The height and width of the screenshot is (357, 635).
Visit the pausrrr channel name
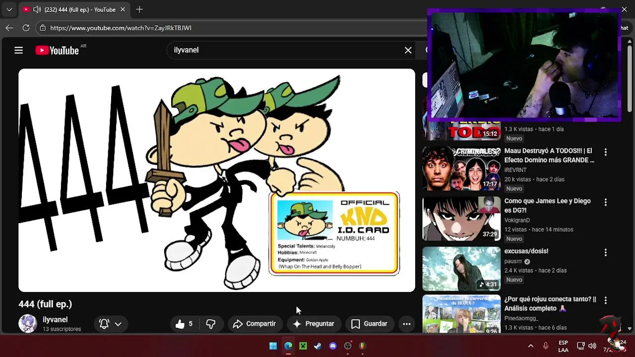513,261
